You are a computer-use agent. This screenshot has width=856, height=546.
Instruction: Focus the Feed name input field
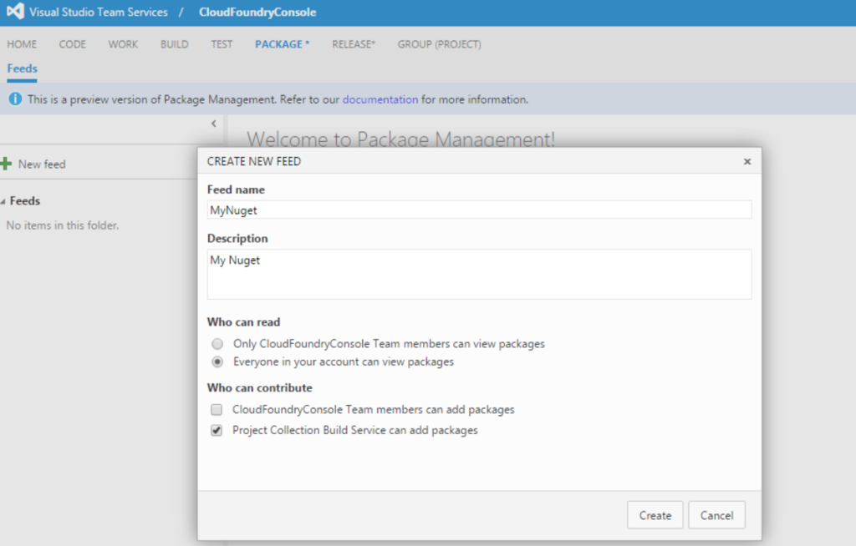point(479,210)
